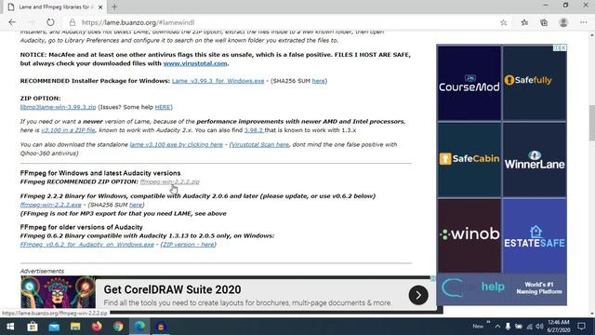This screenshot has height=335, width=595.
Task: Download libmp3lame-win-3.99.3.zip file
Action: (x=58, y=107)
